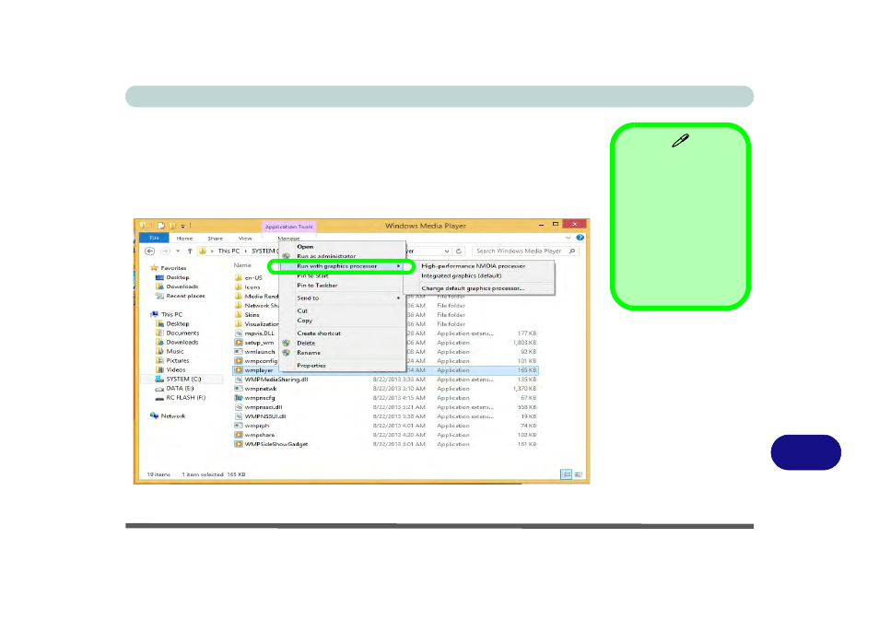The height and width of the screenshot is (620, 879).
Task: Click the wmplayer application icon
Action: pos(239,370)
